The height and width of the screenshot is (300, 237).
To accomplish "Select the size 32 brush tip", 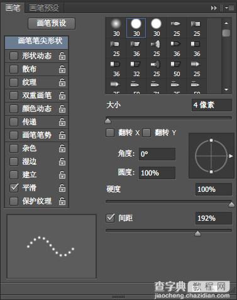I will click(136, 69).
